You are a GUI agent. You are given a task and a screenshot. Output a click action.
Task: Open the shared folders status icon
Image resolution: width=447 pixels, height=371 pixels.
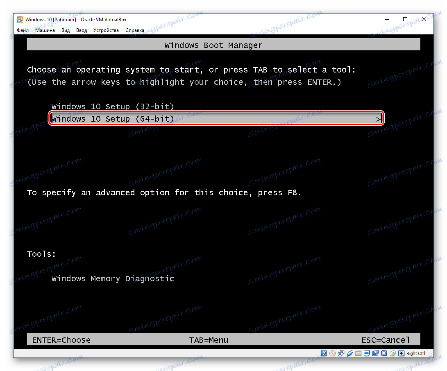tap(359, 353)
